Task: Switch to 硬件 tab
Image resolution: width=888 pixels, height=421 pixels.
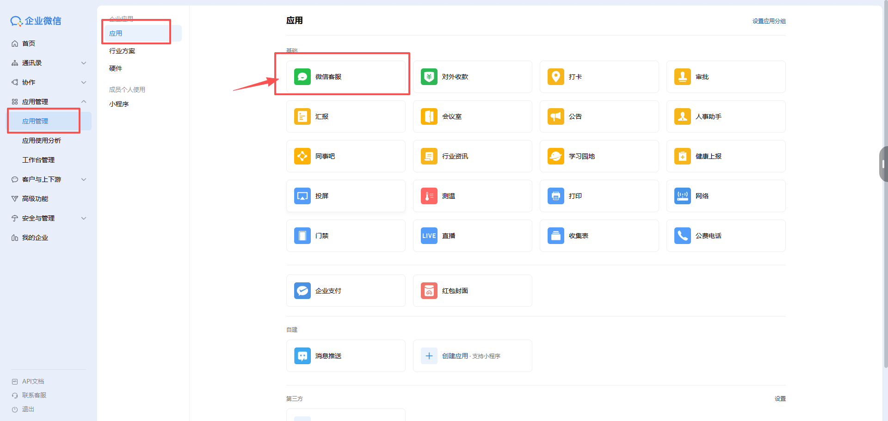Action: tap(116, 68)
